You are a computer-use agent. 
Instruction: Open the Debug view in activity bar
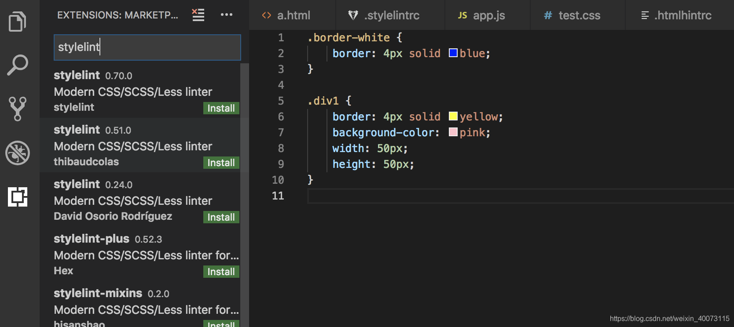click(x=18, y=153)
